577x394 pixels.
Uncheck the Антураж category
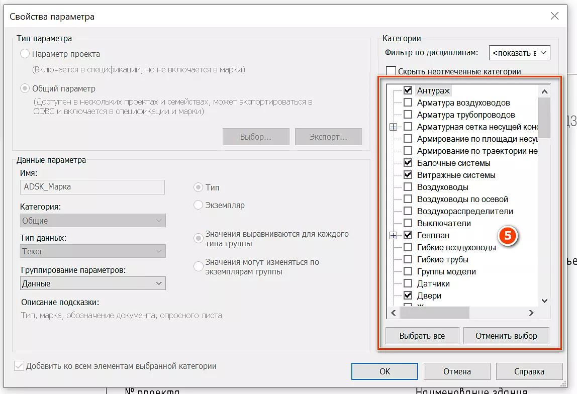click(x=408, y=90)
